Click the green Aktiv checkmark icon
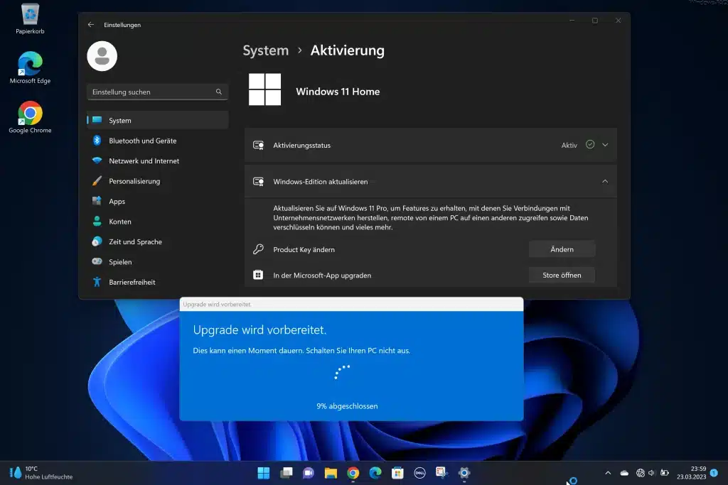The height and width of the screenshot is (485, 728). point(590,145)
